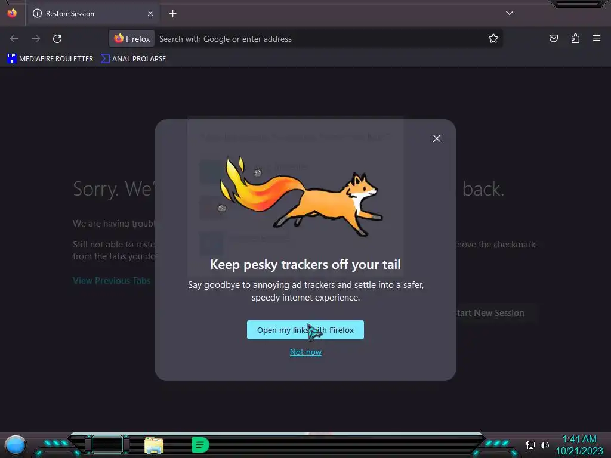
Task: Close the trackers dialog with X
Action: pos(436,138)
